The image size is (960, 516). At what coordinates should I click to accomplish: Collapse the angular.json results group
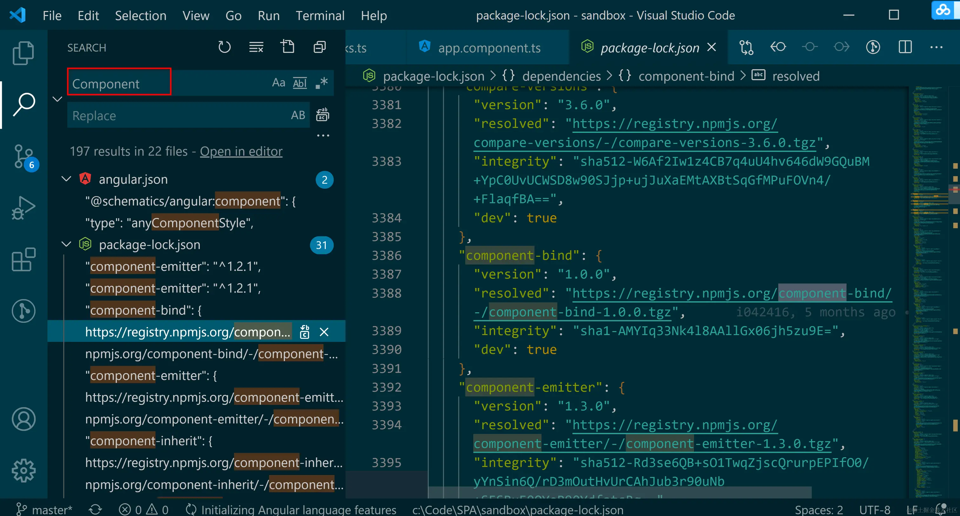point(66,179)
